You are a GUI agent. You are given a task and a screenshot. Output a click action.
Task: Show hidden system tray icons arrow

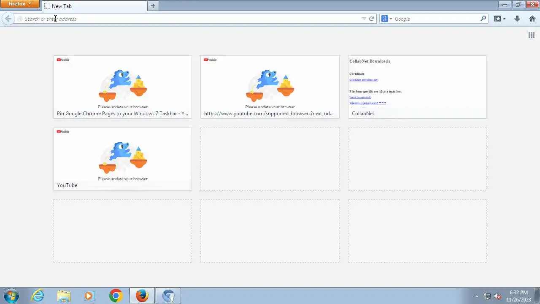pos(477,296)
